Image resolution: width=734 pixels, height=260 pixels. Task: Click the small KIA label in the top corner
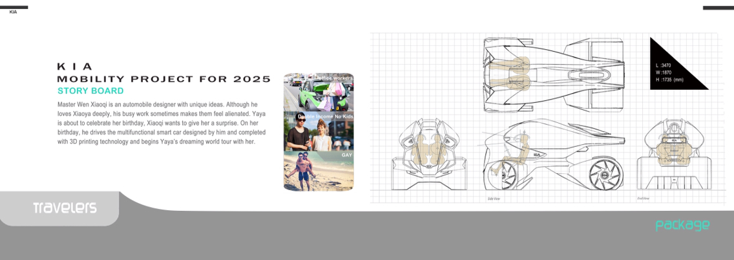13,12
